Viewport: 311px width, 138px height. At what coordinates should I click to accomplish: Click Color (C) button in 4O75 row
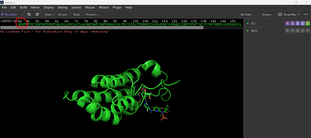point(308,31)
